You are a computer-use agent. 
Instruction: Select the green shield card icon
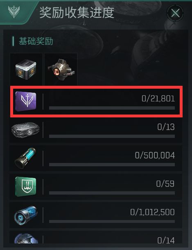pyautogui.click(x=26, y=186)
